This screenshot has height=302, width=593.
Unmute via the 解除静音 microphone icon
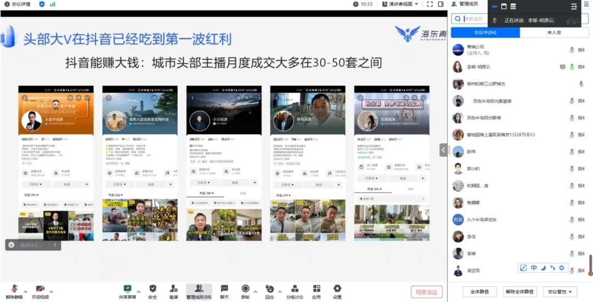(x=14, y=288)
